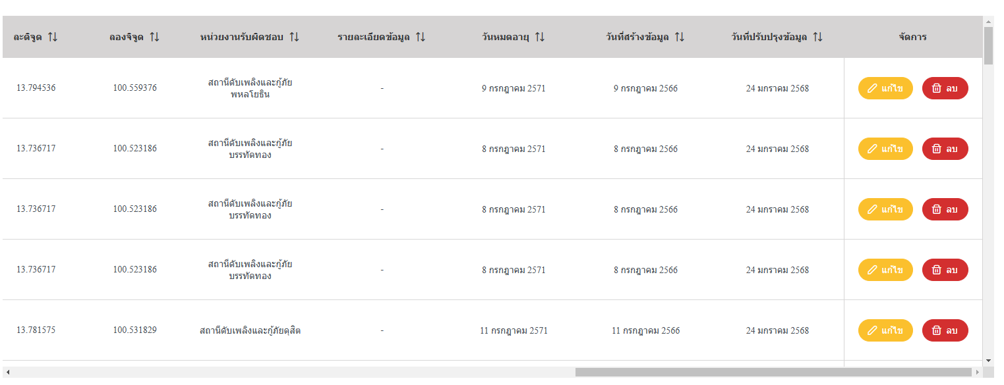Click แก้ไข for the พหลโยธิน station row
Image resolution: width=1004 pixels, height=385 pixels.
coord(885,88)
